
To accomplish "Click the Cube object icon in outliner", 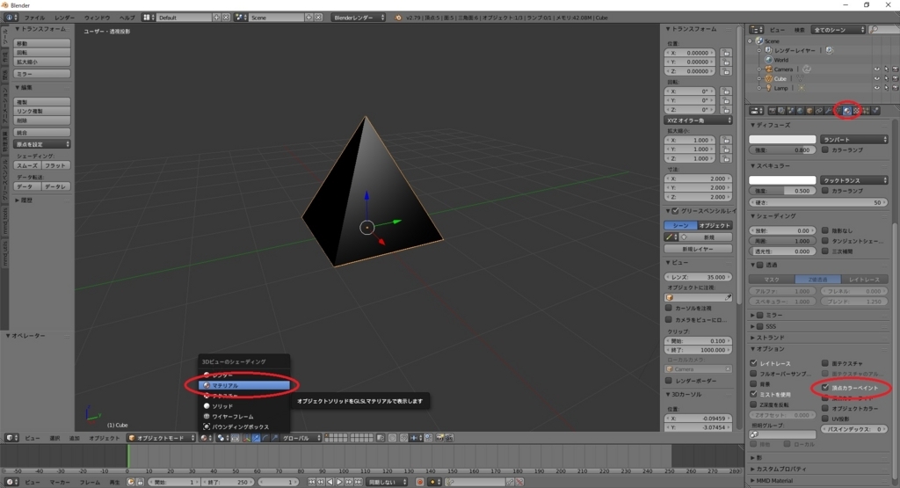I will [x=769, y=78].
